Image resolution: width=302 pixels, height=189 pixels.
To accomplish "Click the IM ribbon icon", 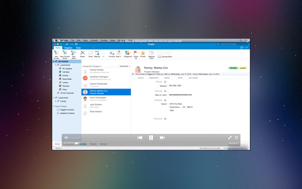I will (103, 53).
